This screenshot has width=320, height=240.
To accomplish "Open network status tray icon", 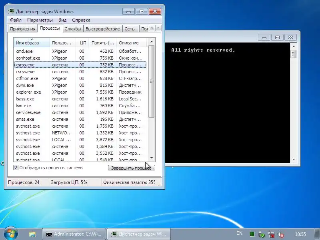I will click(x=271, y=234).
